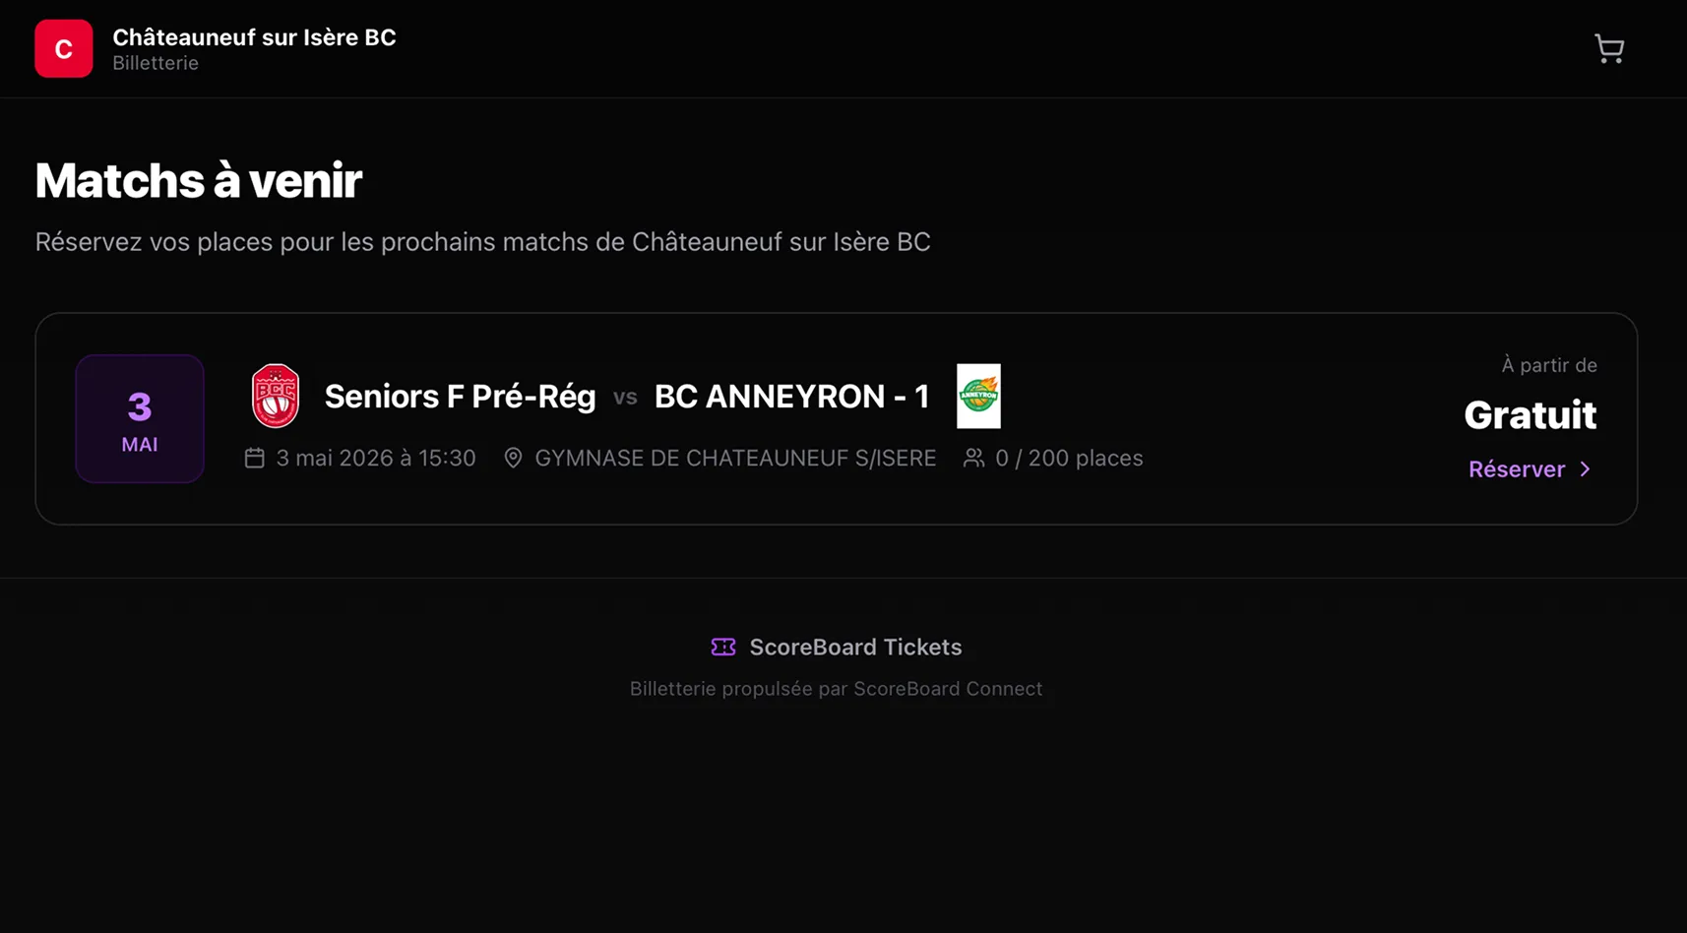Click the Châteauneuf sur Isère BC title

pyautogui.click(x=254, y=37)
